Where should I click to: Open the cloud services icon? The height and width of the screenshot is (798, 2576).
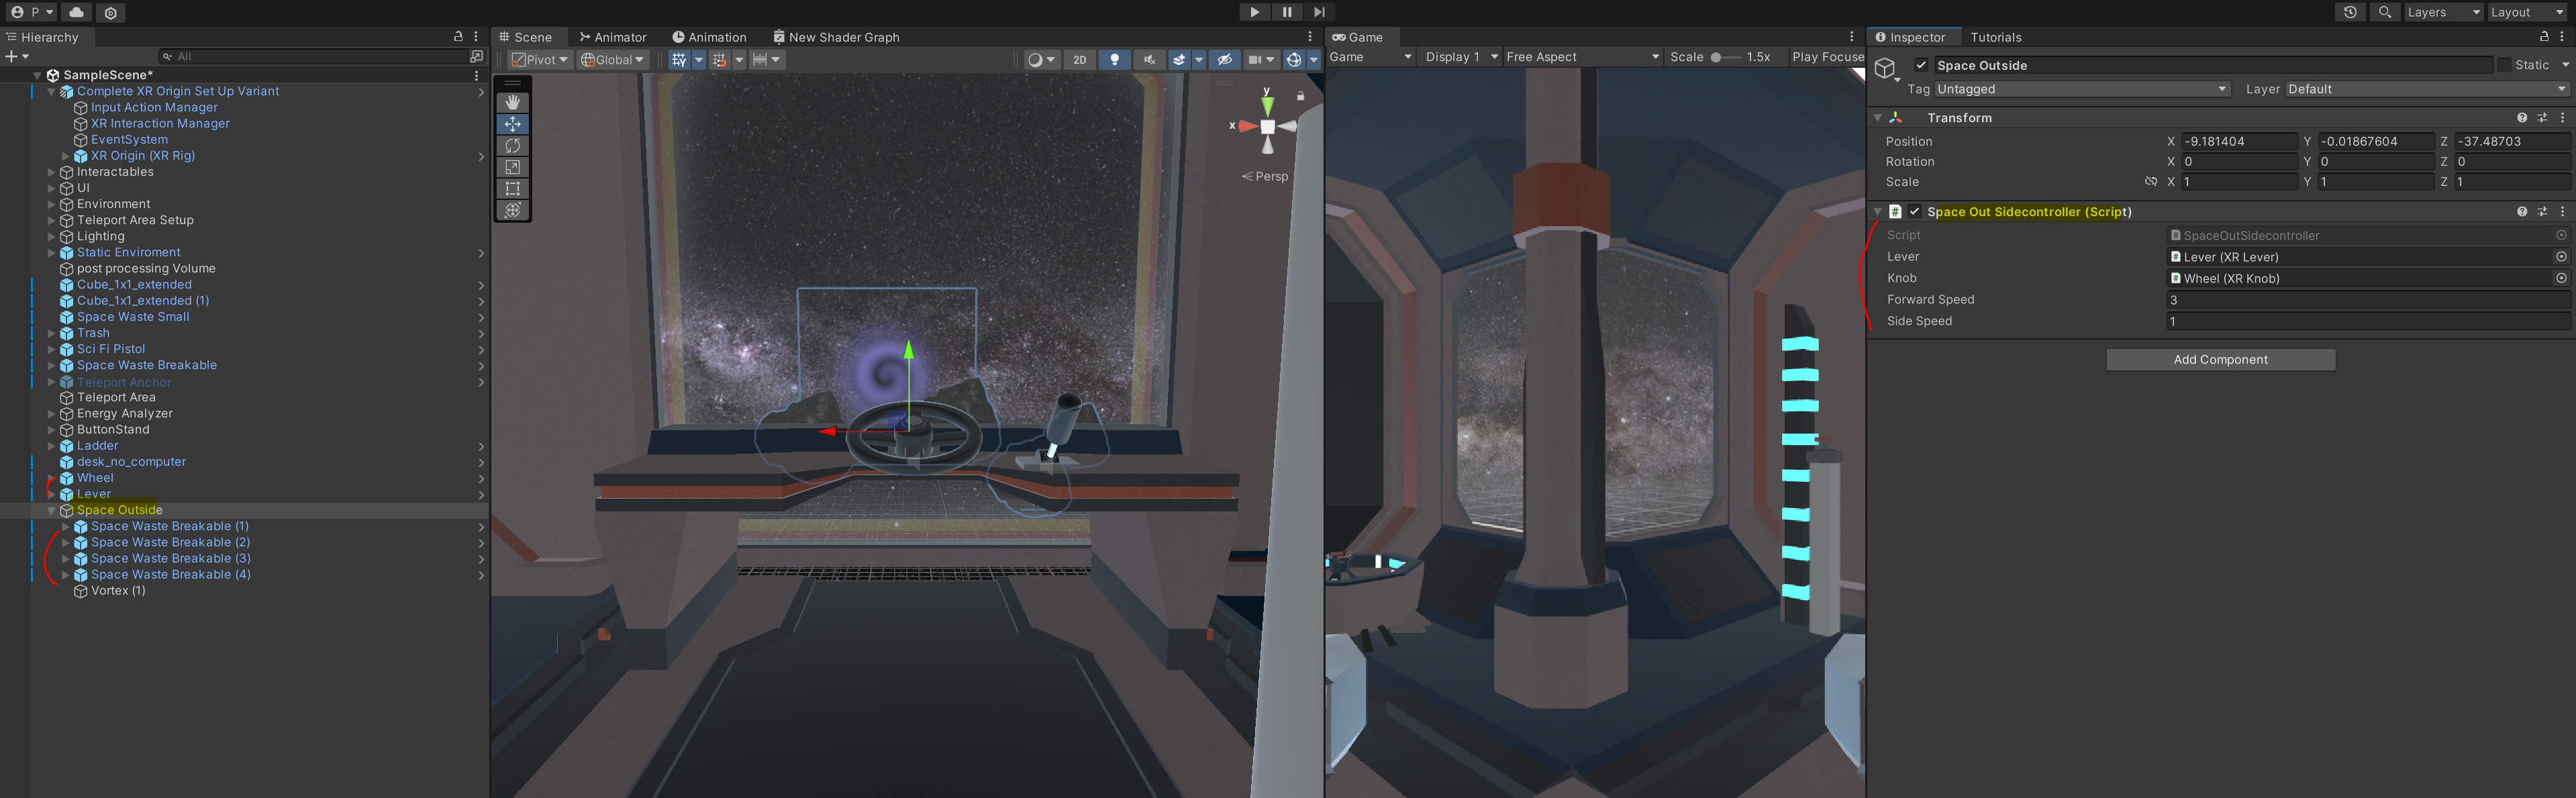click(76, 12)
